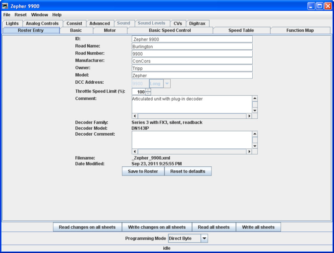Open the Programming Mode dropdown
Screen dimensions: 334x253
pos(204,239)
